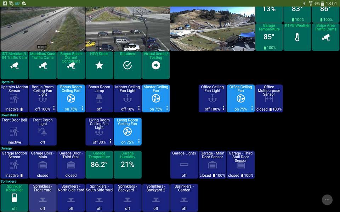340x212 pixels.
Task: Open level menu for Master Ceiling Fan Light
Action: (139, 108)
